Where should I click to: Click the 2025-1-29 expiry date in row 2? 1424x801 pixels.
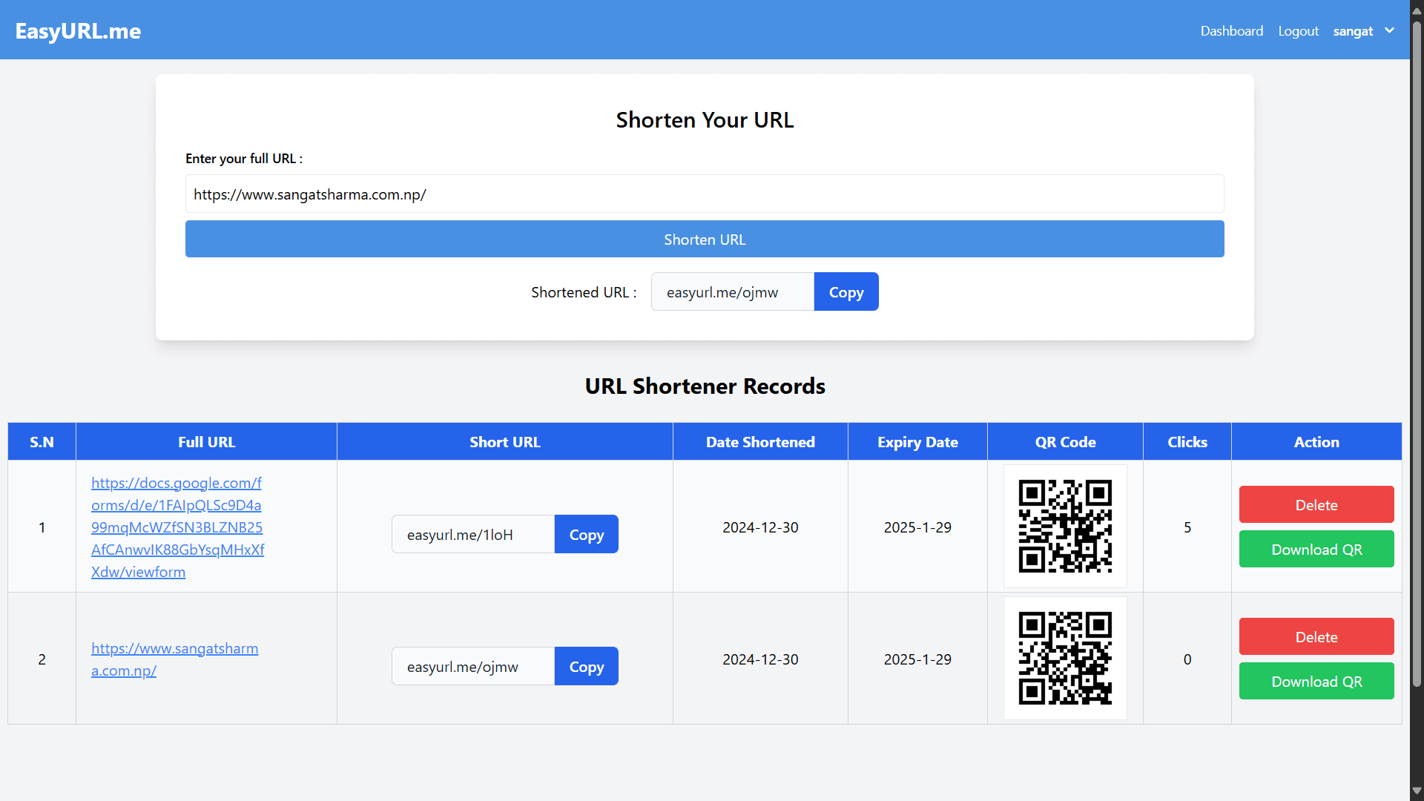click(x=917, y=659)
